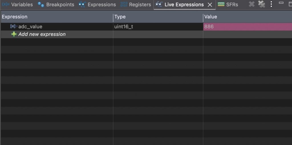Open Registers view via its binary digits icon
This screenshot has width=292, height=145.
pos(124,5)
